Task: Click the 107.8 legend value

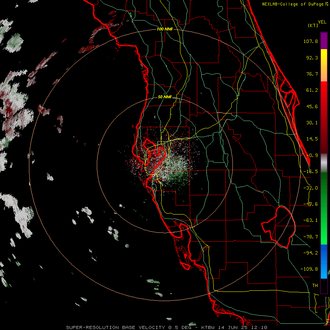Action: coord(311,41)
